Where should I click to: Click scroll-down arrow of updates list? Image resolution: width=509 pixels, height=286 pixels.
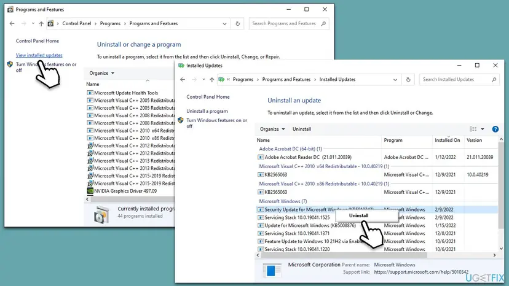coord(501,249)
